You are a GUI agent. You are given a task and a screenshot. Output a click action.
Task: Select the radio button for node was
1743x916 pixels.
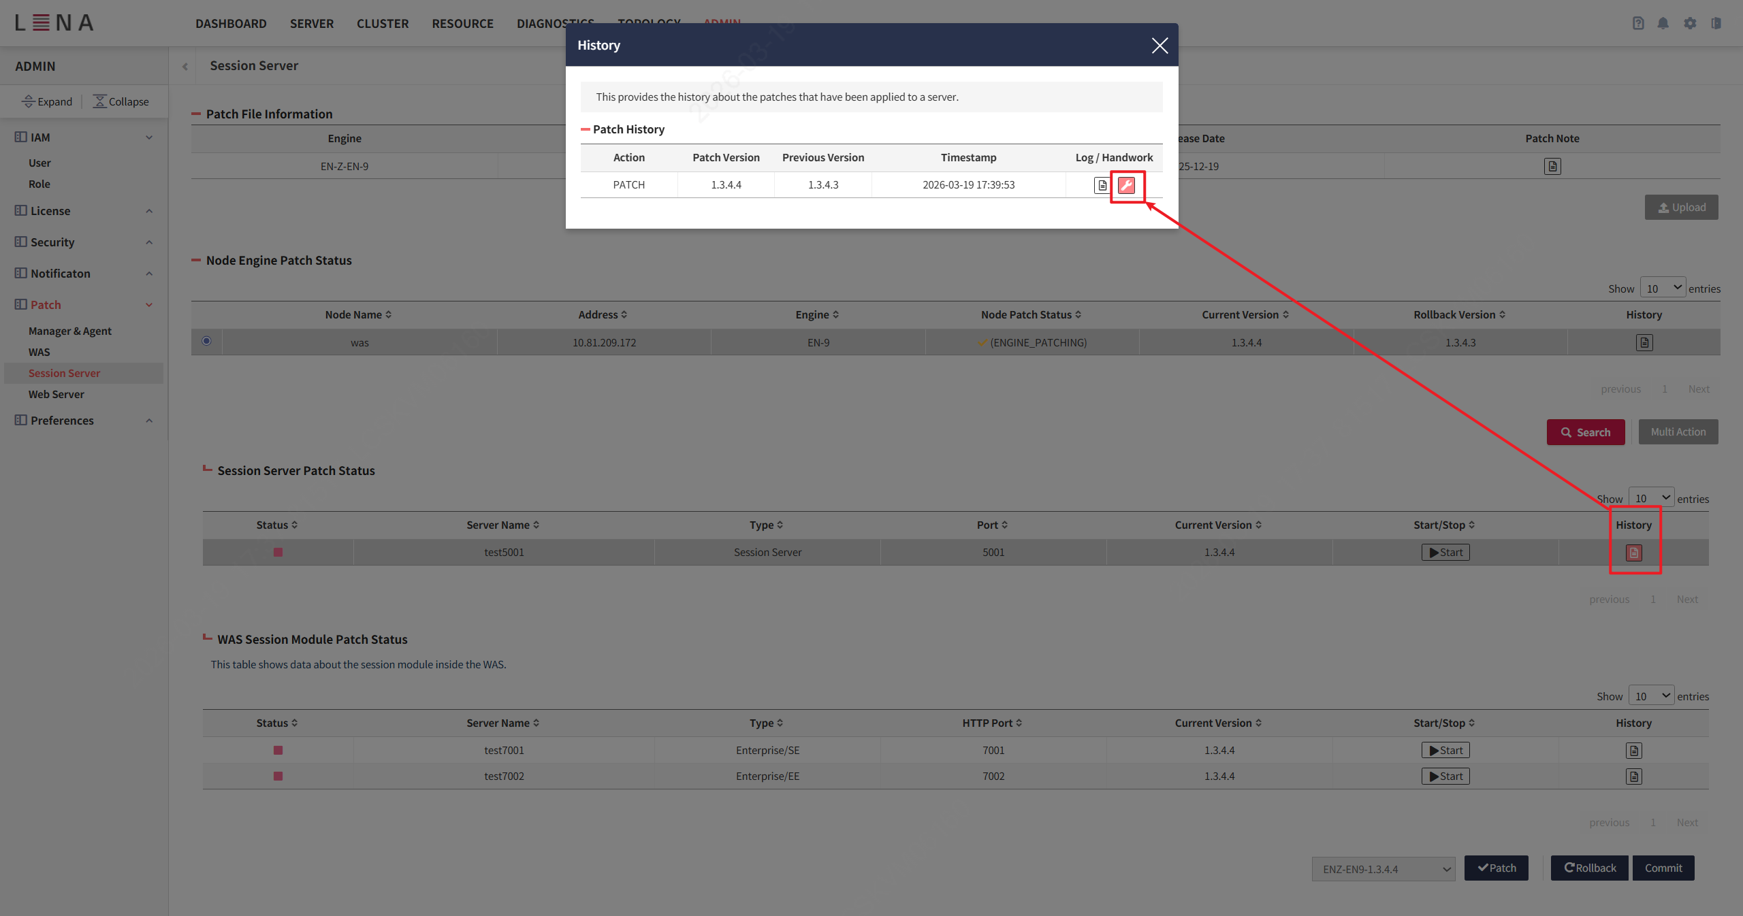pos(206,341)
